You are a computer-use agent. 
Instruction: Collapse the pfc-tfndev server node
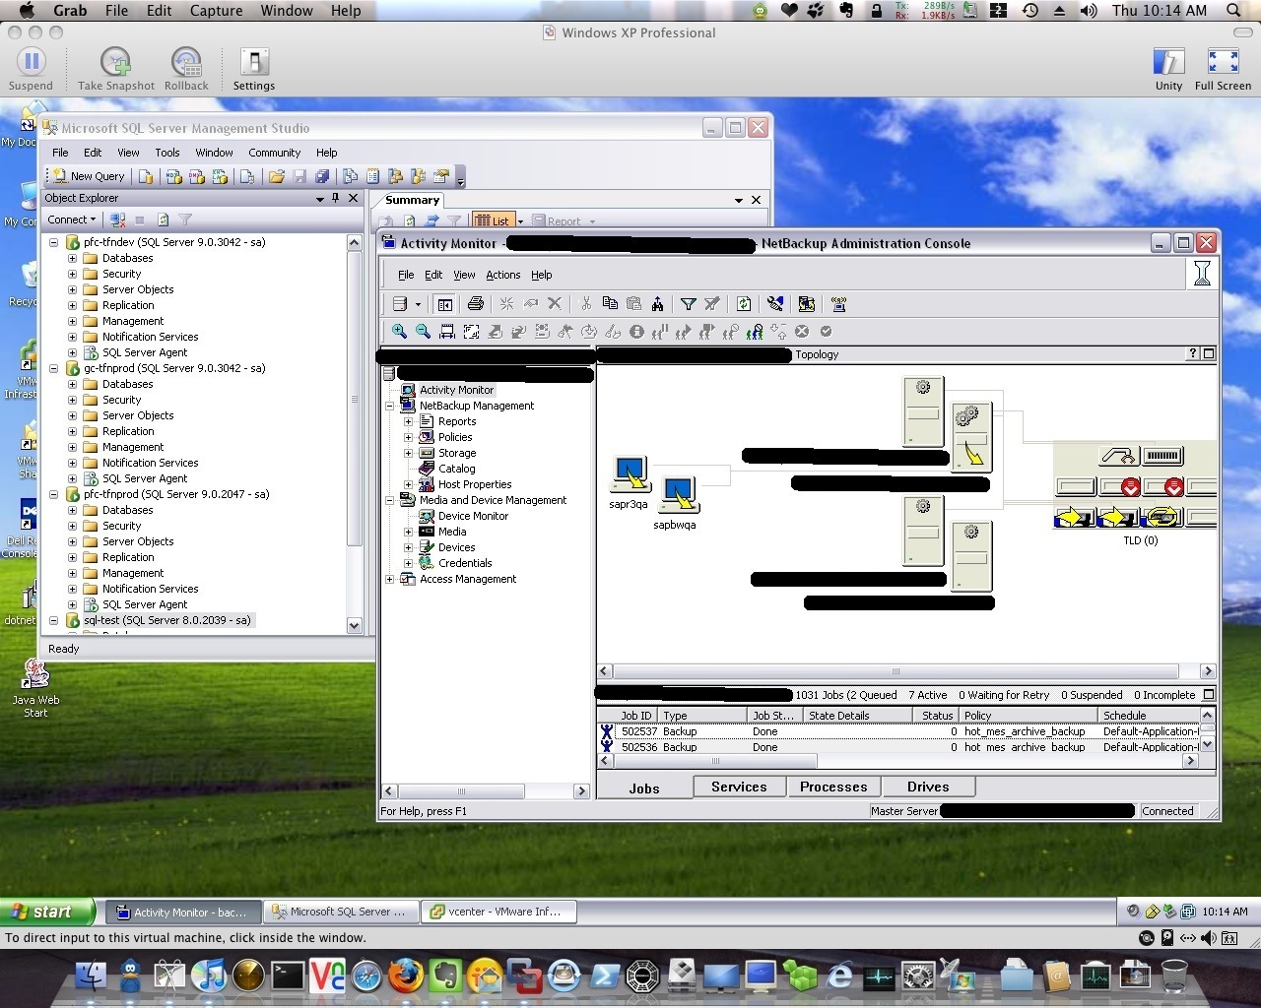click(x=54, y=242)
